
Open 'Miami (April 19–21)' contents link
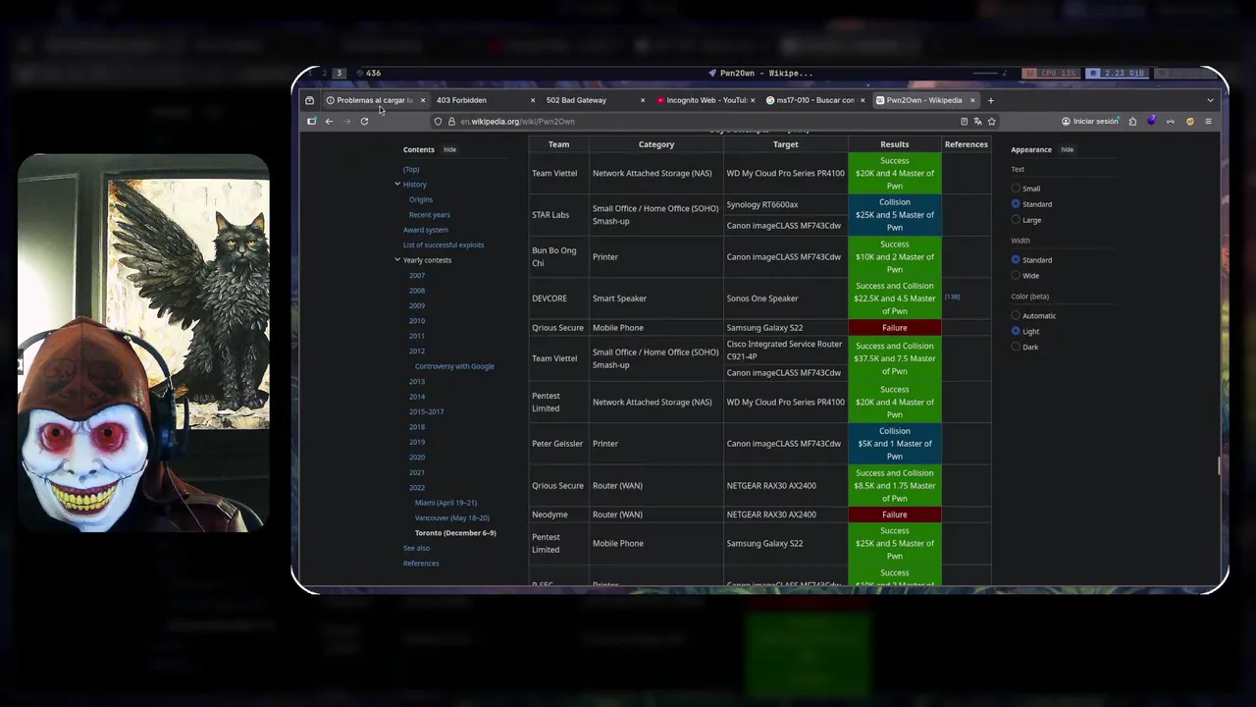[x=445, y=503]
